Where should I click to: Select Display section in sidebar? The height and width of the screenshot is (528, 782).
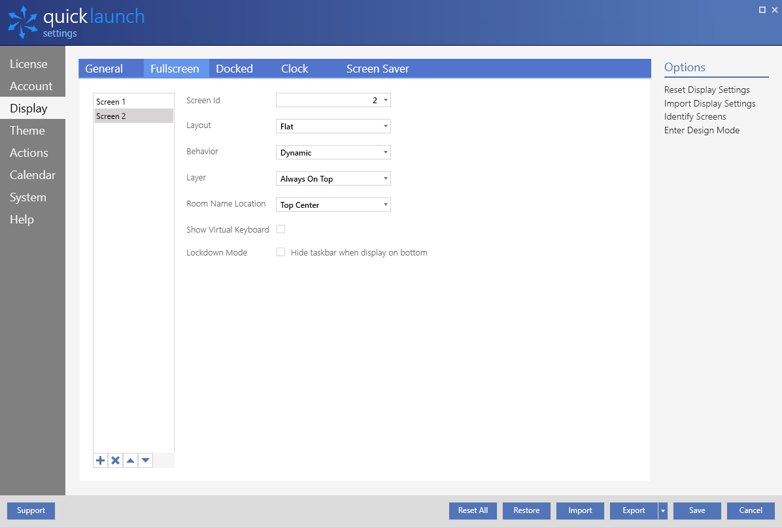click(x=33, y=108)
